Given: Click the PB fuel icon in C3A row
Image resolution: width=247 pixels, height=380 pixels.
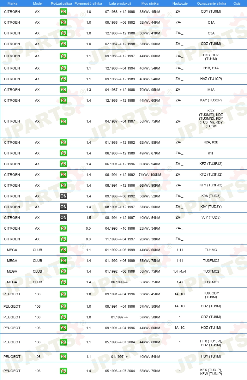Looking at the screenshot, I should (63, 33).
